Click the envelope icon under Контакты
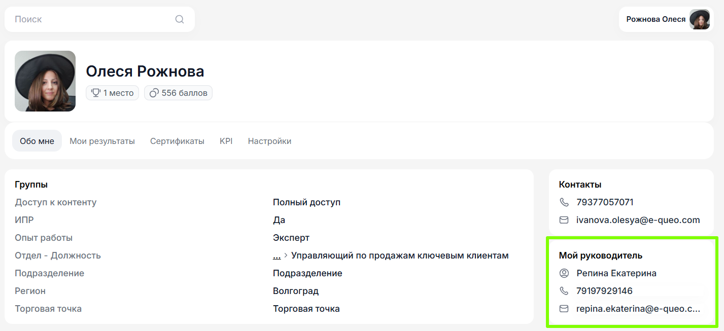 [564, 220]
